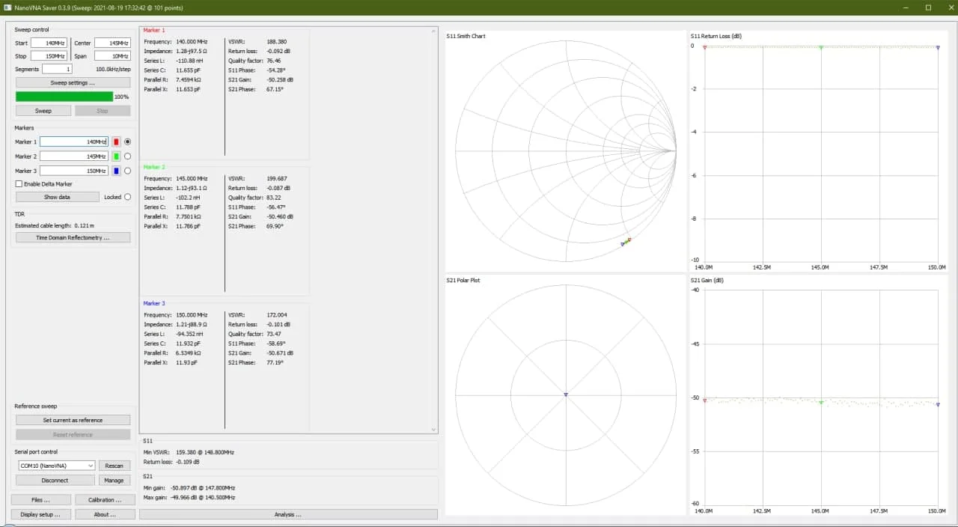Enable the Delta Marker checkbox

coord(19,184)
